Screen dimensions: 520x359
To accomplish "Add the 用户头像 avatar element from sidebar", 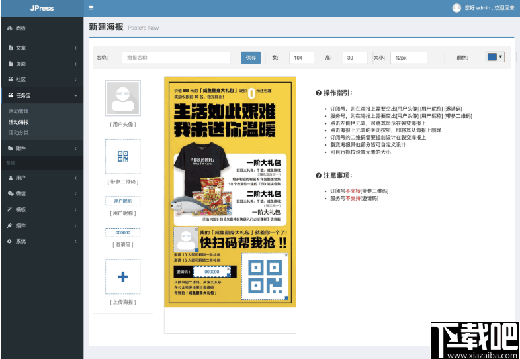I will click(122, 98).
